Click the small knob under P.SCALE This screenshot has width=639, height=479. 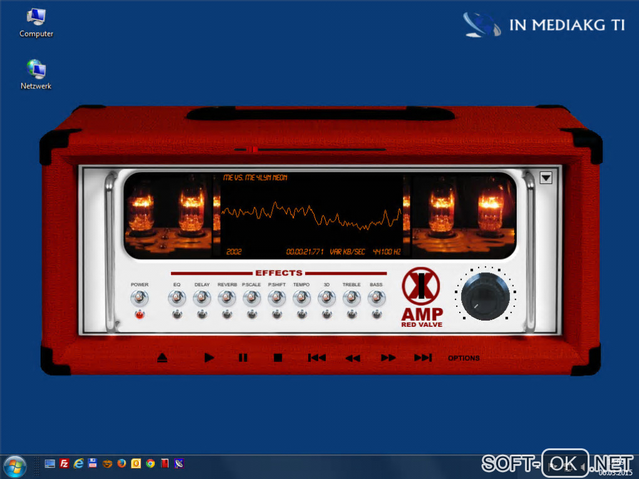252,314
